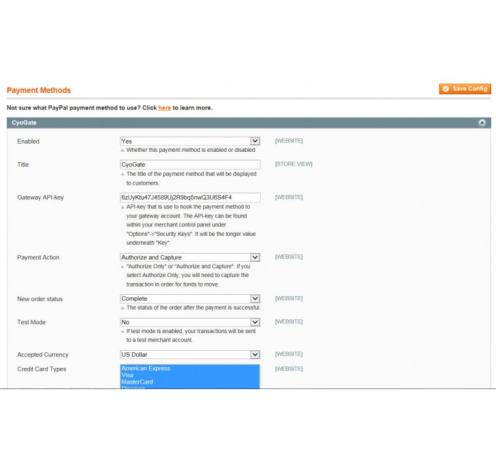
Task: Click [WEBSITE] scope beside Test Mode
Action: pyautogui.click(x=289, y=322)
